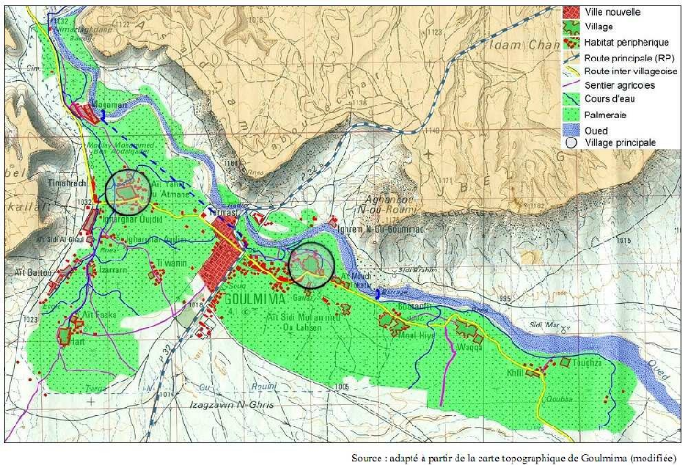Click the Izagzawn N-Ghris label

coord(232,404)
